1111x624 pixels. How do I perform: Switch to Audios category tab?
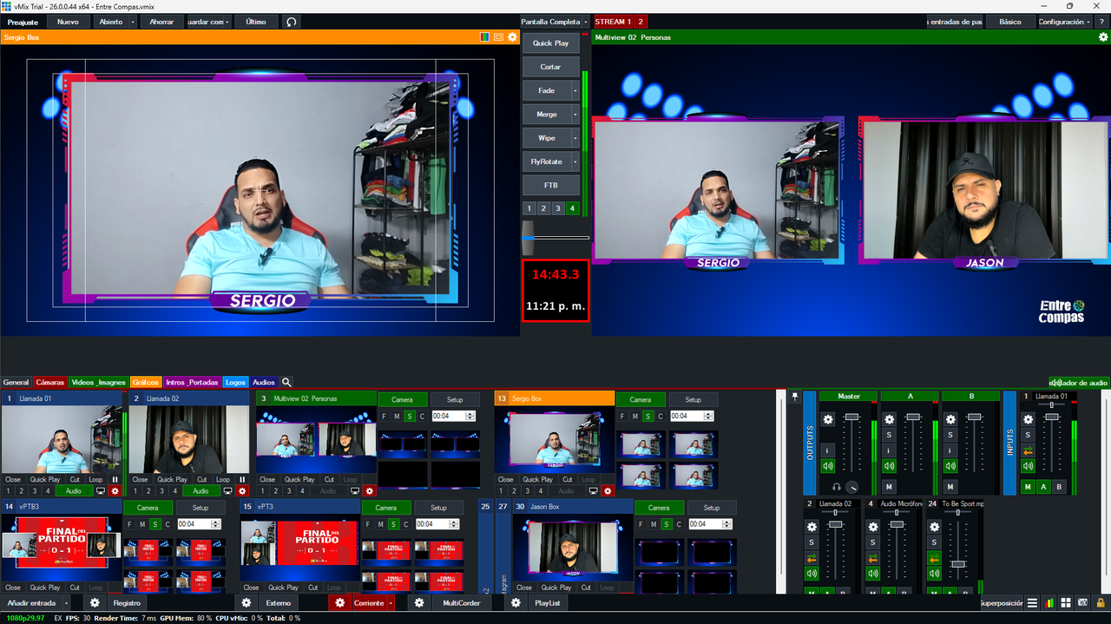pyautogui.click(x=264, y=382)
